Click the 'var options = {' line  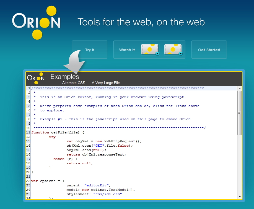pos(48,181)
